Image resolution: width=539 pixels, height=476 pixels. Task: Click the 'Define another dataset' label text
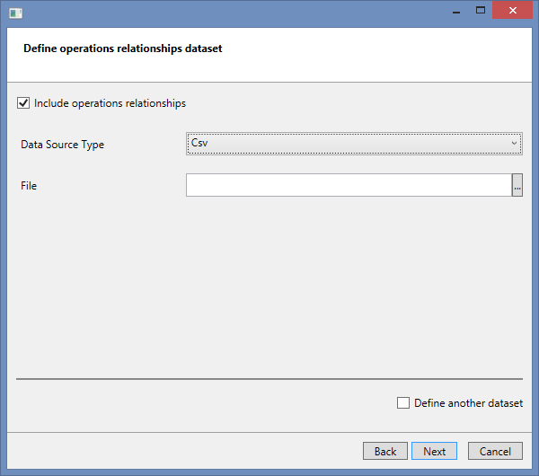click(468, 403)
